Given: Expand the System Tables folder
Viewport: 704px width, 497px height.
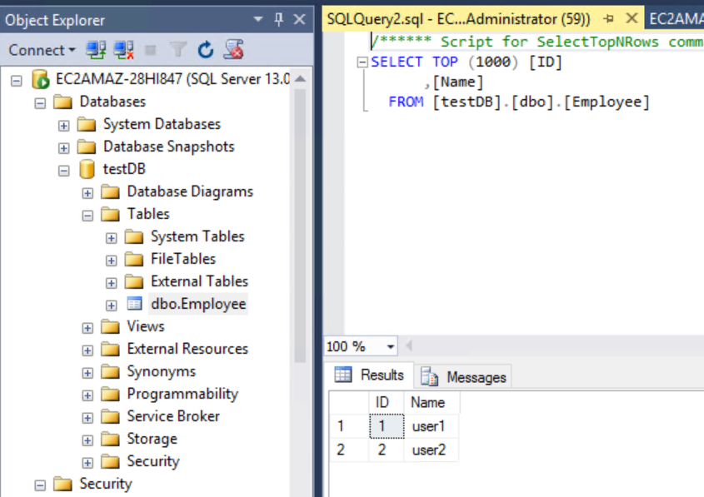Looking at the screenshot, I should click(x=112, y=238).
